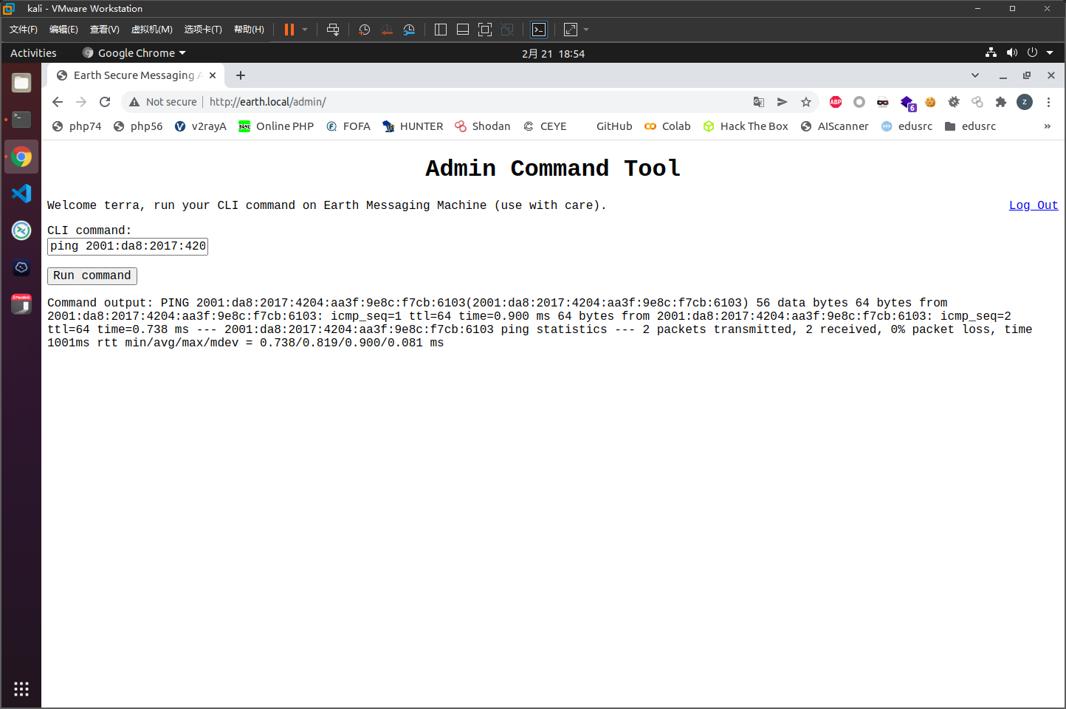This screenshot has height=709, width=1066.
Task: Open the Chrome profile avatar Z
Action: tap(1025, 102)
